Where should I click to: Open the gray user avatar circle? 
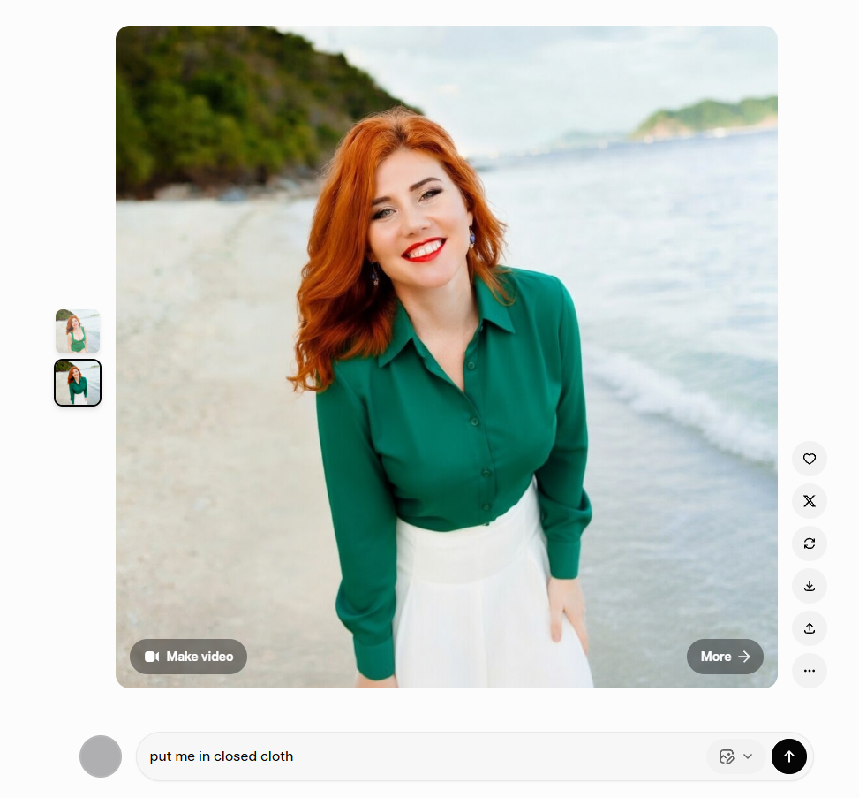click(x=101, y=756)
